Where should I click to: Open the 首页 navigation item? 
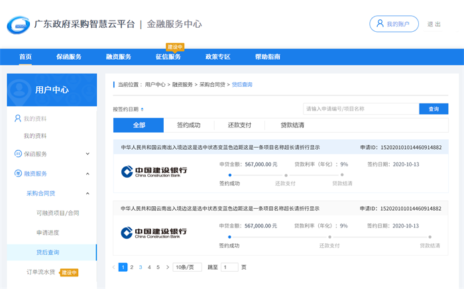25,56
